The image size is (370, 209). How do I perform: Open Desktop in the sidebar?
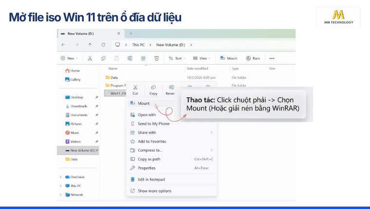point(74,97)
